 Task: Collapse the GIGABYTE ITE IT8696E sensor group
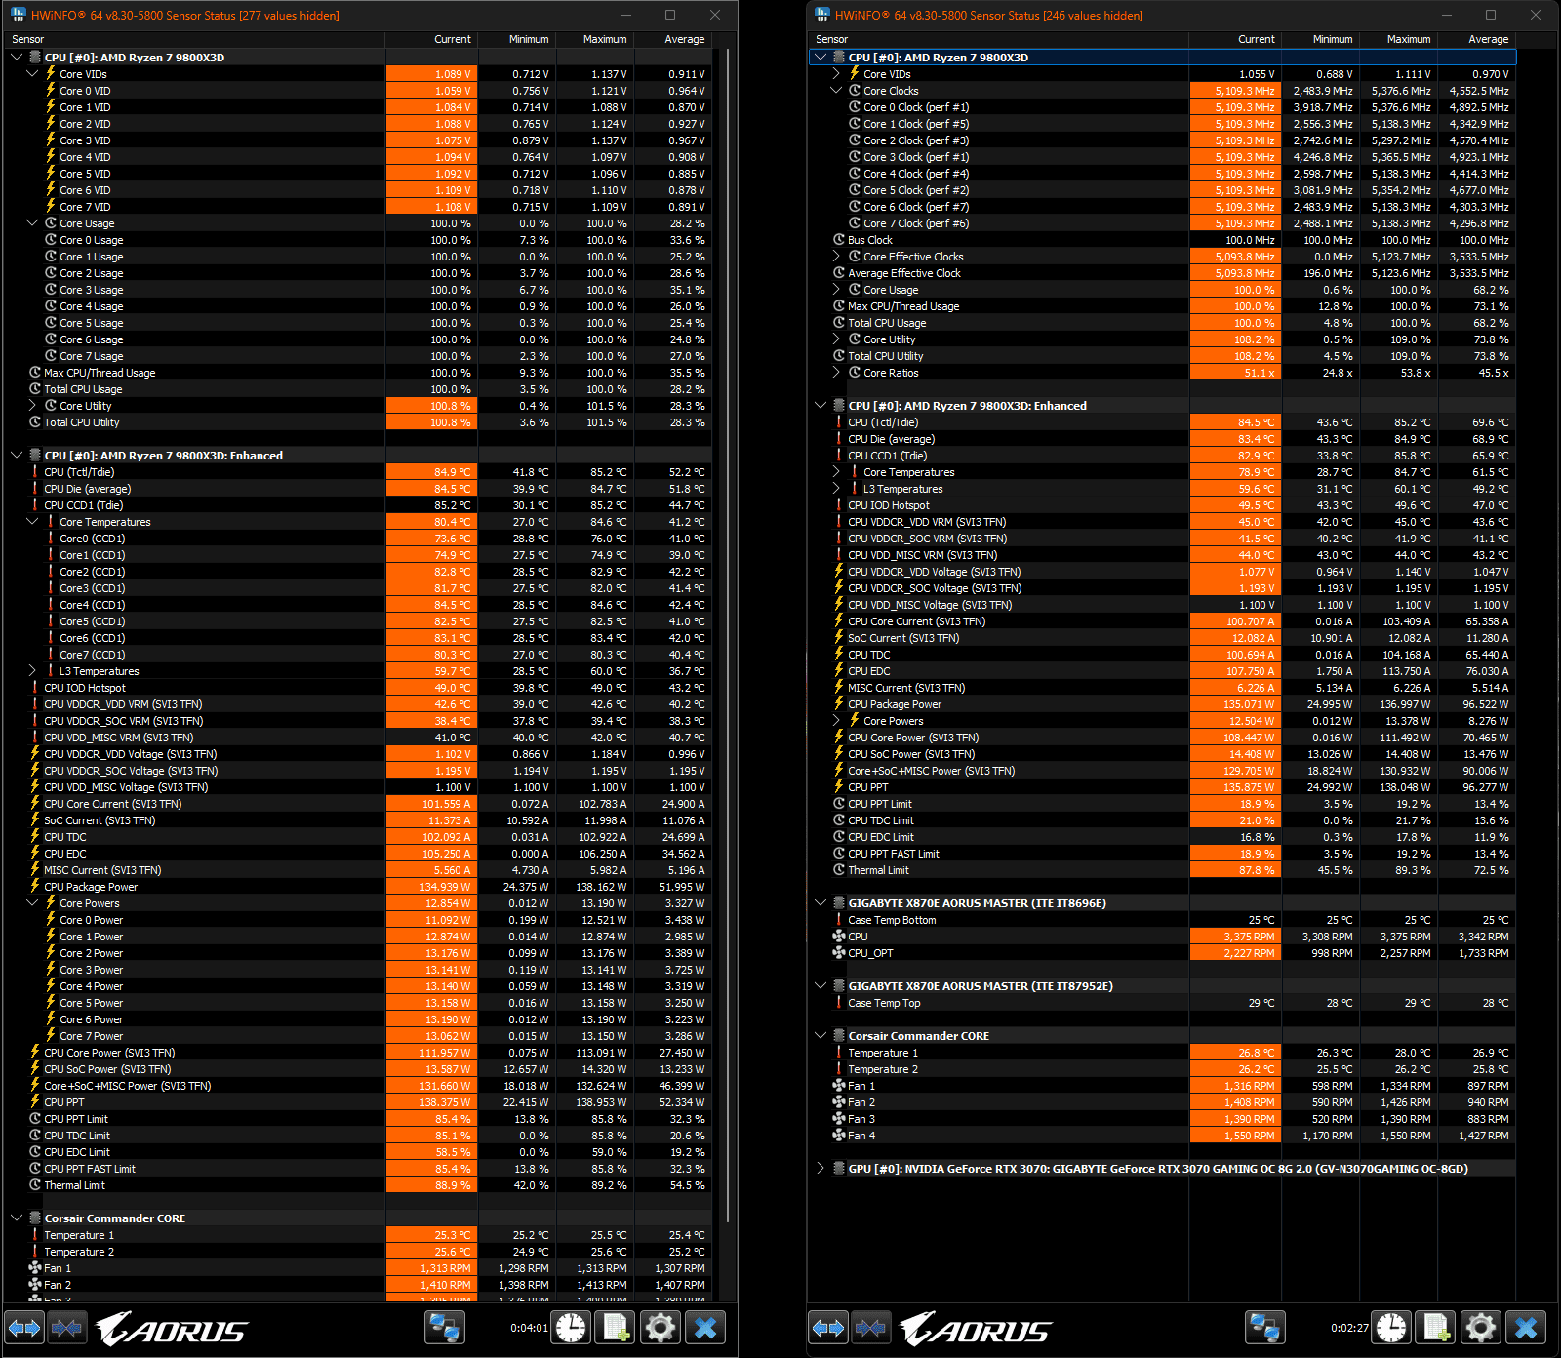pyautogui.click(x=821, y=903)
